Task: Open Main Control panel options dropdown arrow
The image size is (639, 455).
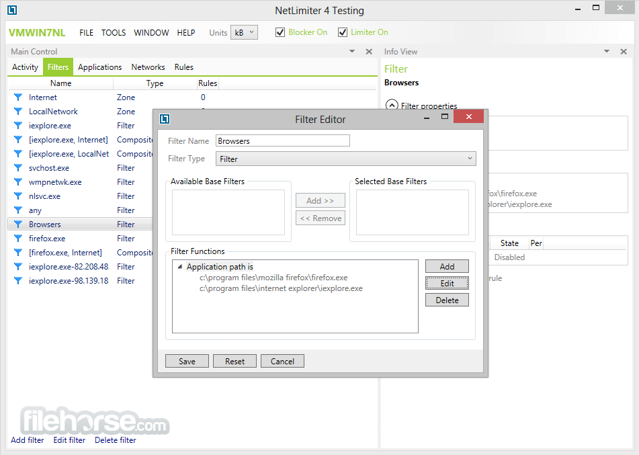Action: 352,51
